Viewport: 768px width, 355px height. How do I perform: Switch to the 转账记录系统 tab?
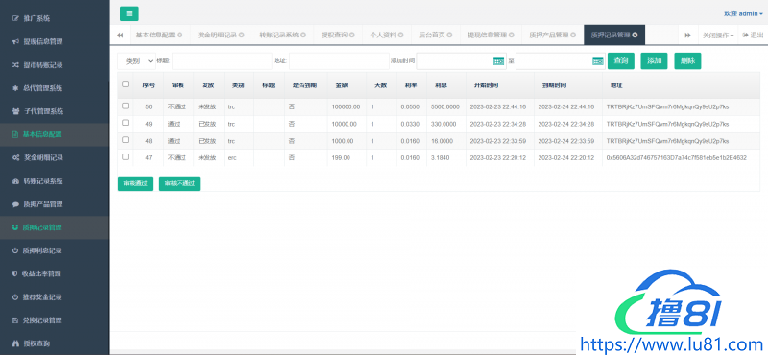point(282,35)
